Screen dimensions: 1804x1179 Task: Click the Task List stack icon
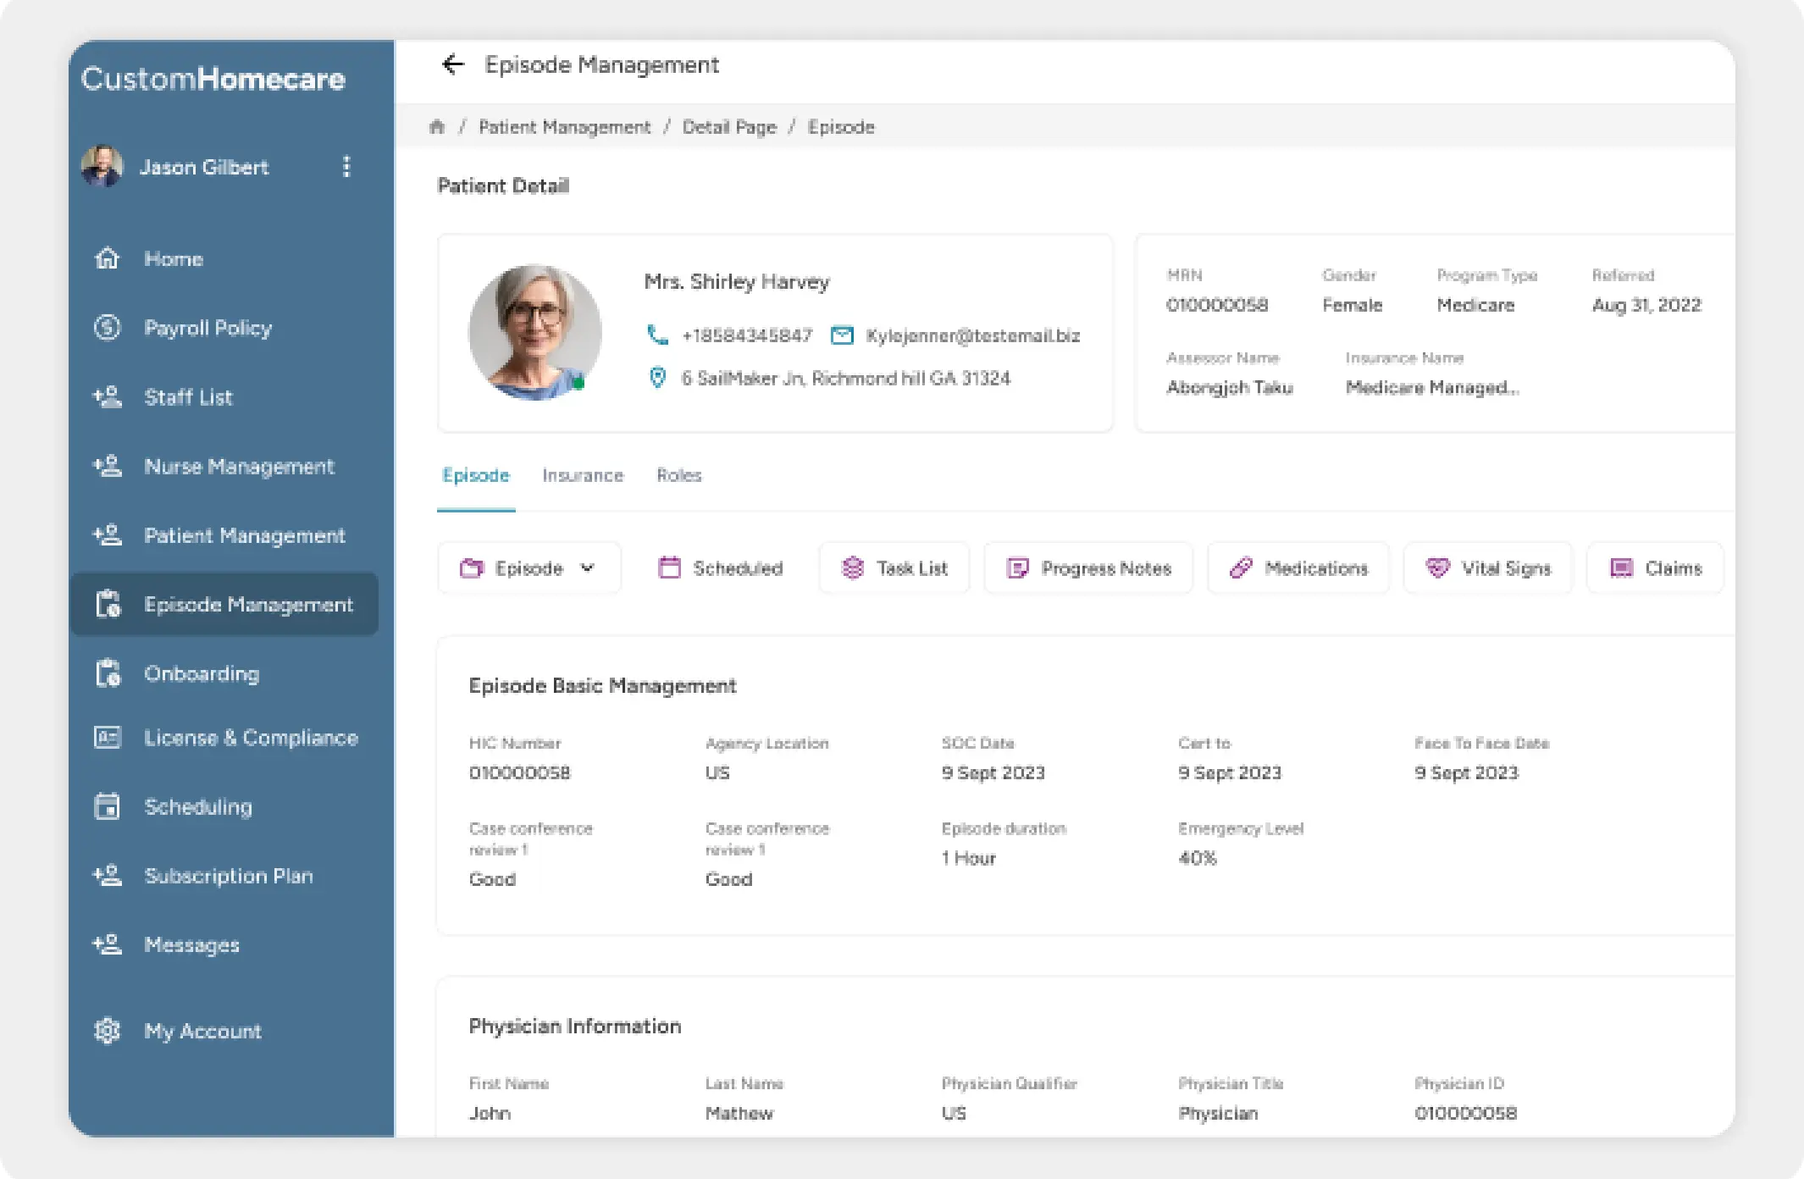point(853,567)
